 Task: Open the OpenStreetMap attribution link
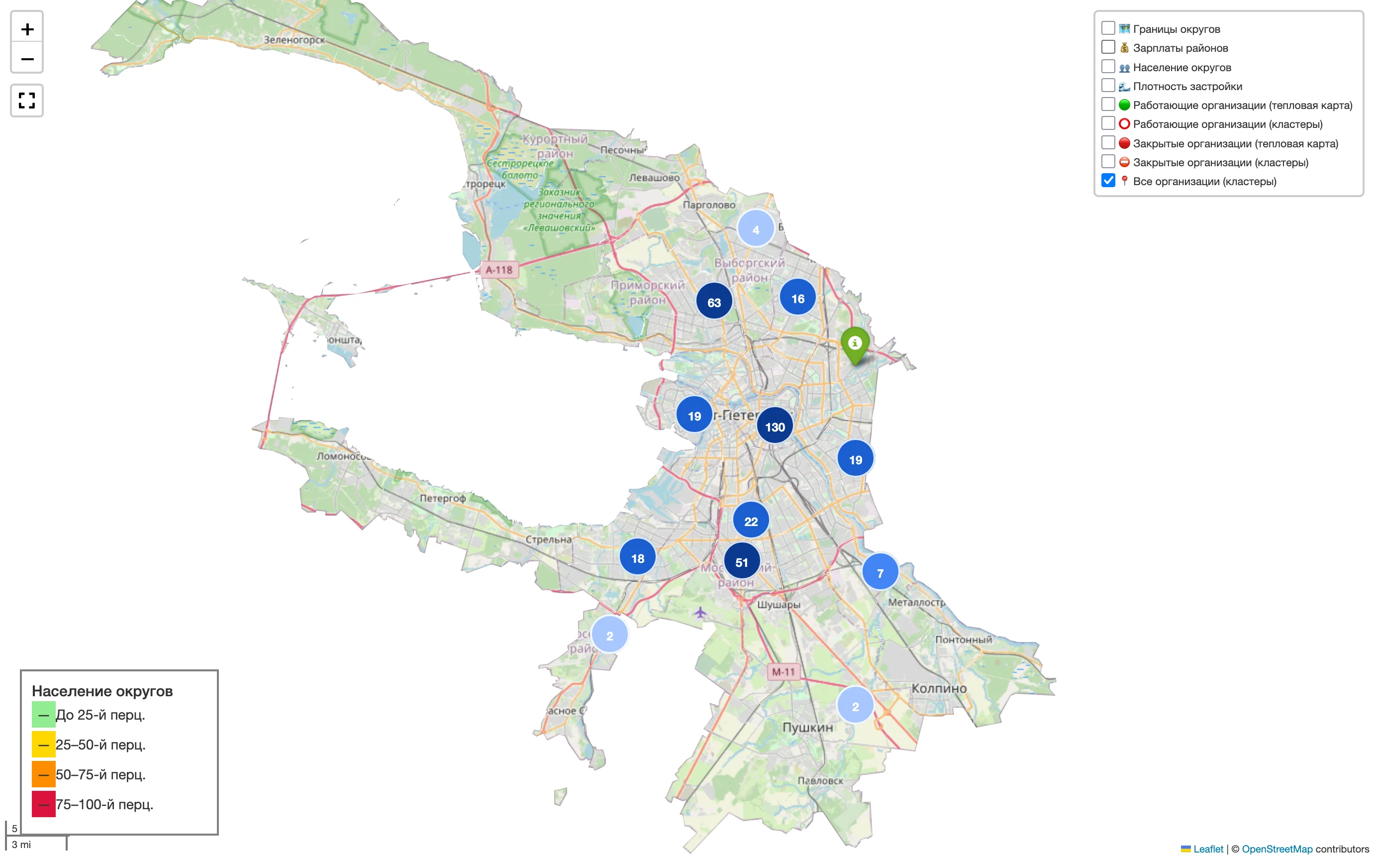(1277, 849)
